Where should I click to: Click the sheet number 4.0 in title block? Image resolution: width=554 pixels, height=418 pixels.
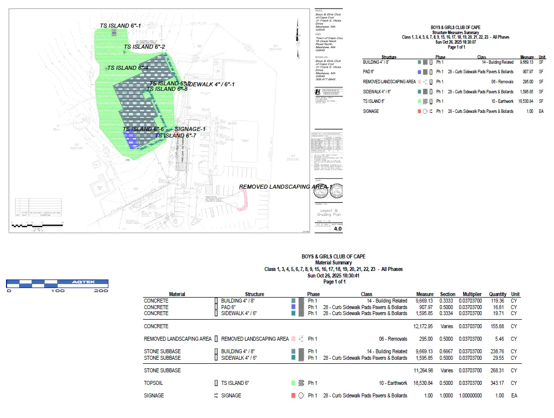click(337, 229)
